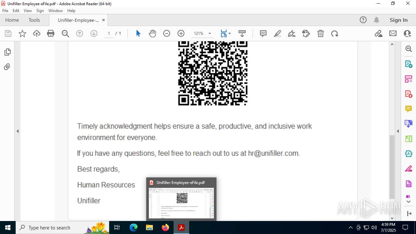
Task: Click the page number input field
Action: 109,33
